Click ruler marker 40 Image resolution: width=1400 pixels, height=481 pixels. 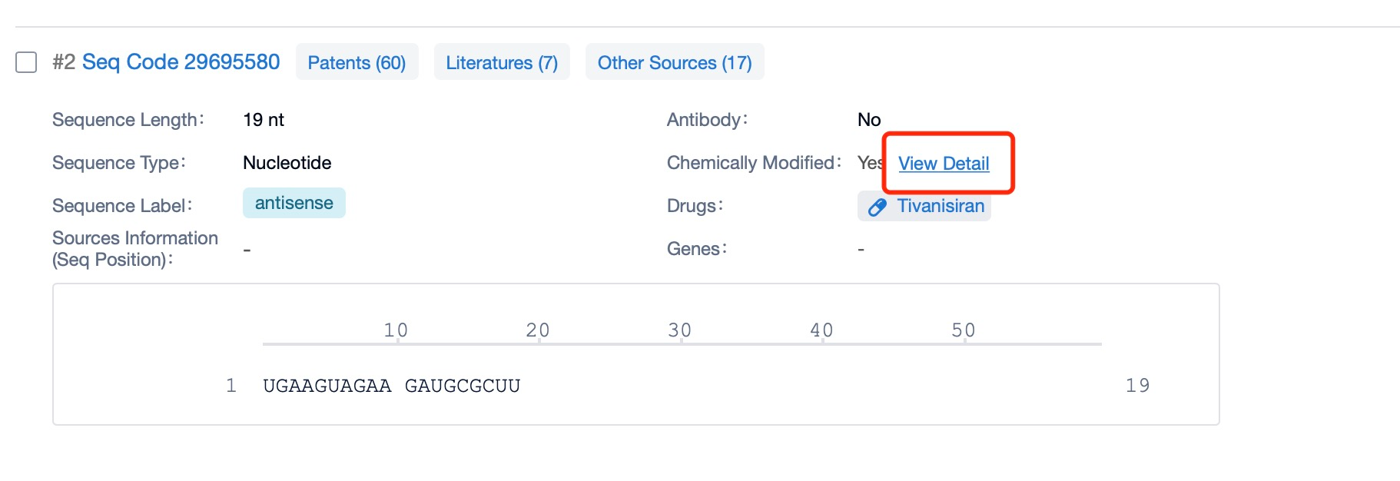point(821,330)
